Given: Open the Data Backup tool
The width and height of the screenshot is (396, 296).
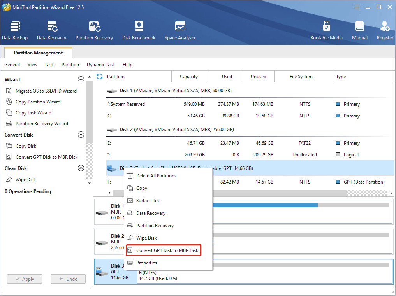Looking at the screenshot, I should [15, 31].
